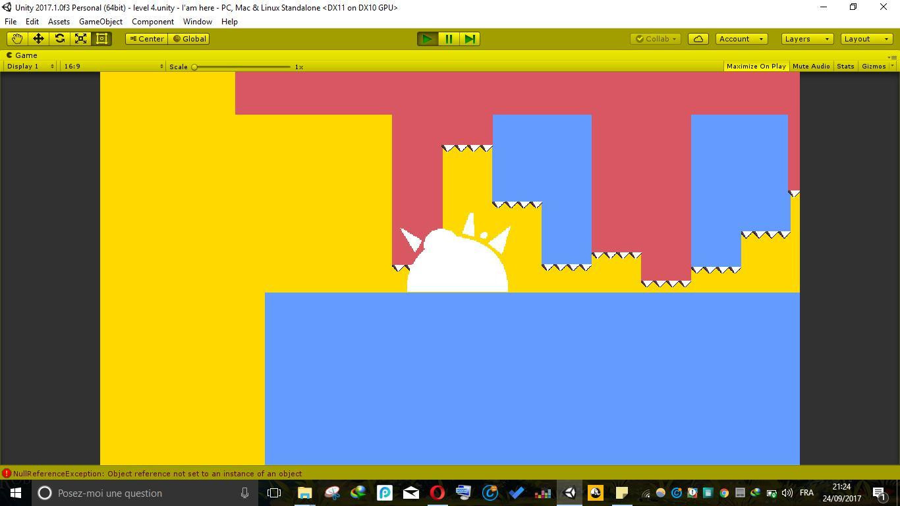Open the GameObject menu

pos(100,22)
